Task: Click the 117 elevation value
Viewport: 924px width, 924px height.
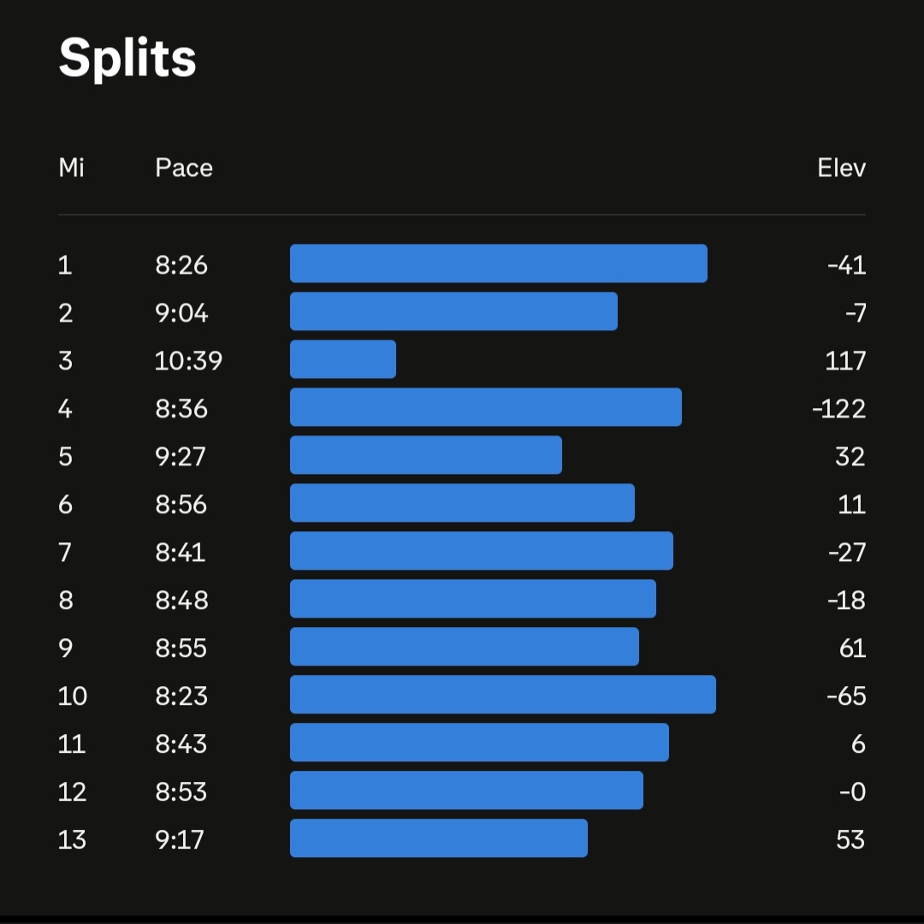Action: pos(845,361)
